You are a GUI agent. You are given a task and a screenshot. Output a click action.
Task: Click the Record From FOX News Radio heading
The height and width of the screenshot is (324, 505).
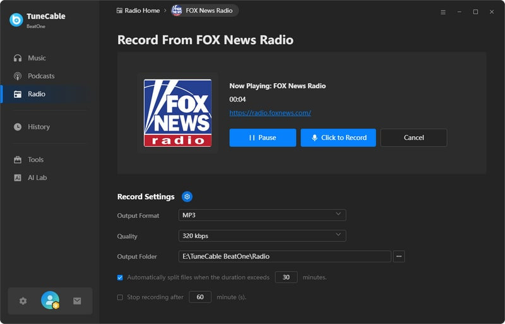coord(206,40)
